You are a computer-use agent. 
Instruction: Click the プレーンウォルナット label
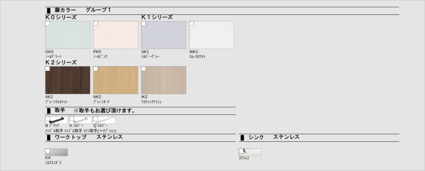pos(56,102)
